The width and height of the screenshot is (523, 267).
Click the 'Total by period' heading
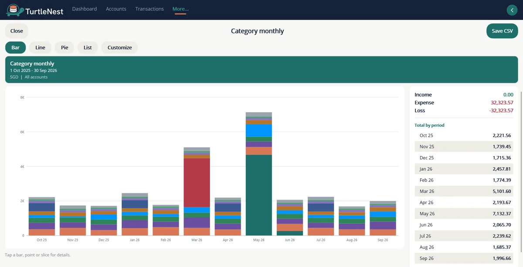pos(429,125)
